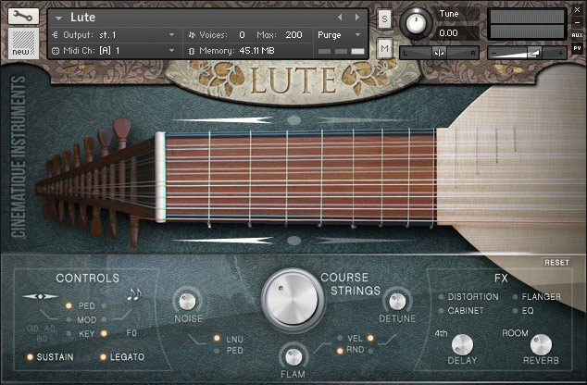Click the DETUNE knob
587x385 pixels.
397,302
